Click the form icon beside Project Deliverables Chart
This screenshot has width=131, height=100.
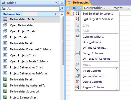5,67
